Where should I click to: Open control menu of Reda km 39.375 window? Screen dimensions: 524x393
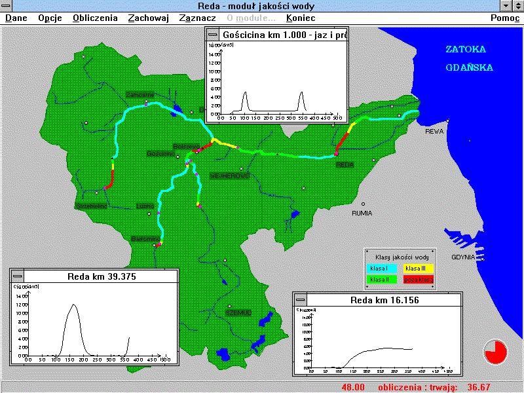[18, 276]
